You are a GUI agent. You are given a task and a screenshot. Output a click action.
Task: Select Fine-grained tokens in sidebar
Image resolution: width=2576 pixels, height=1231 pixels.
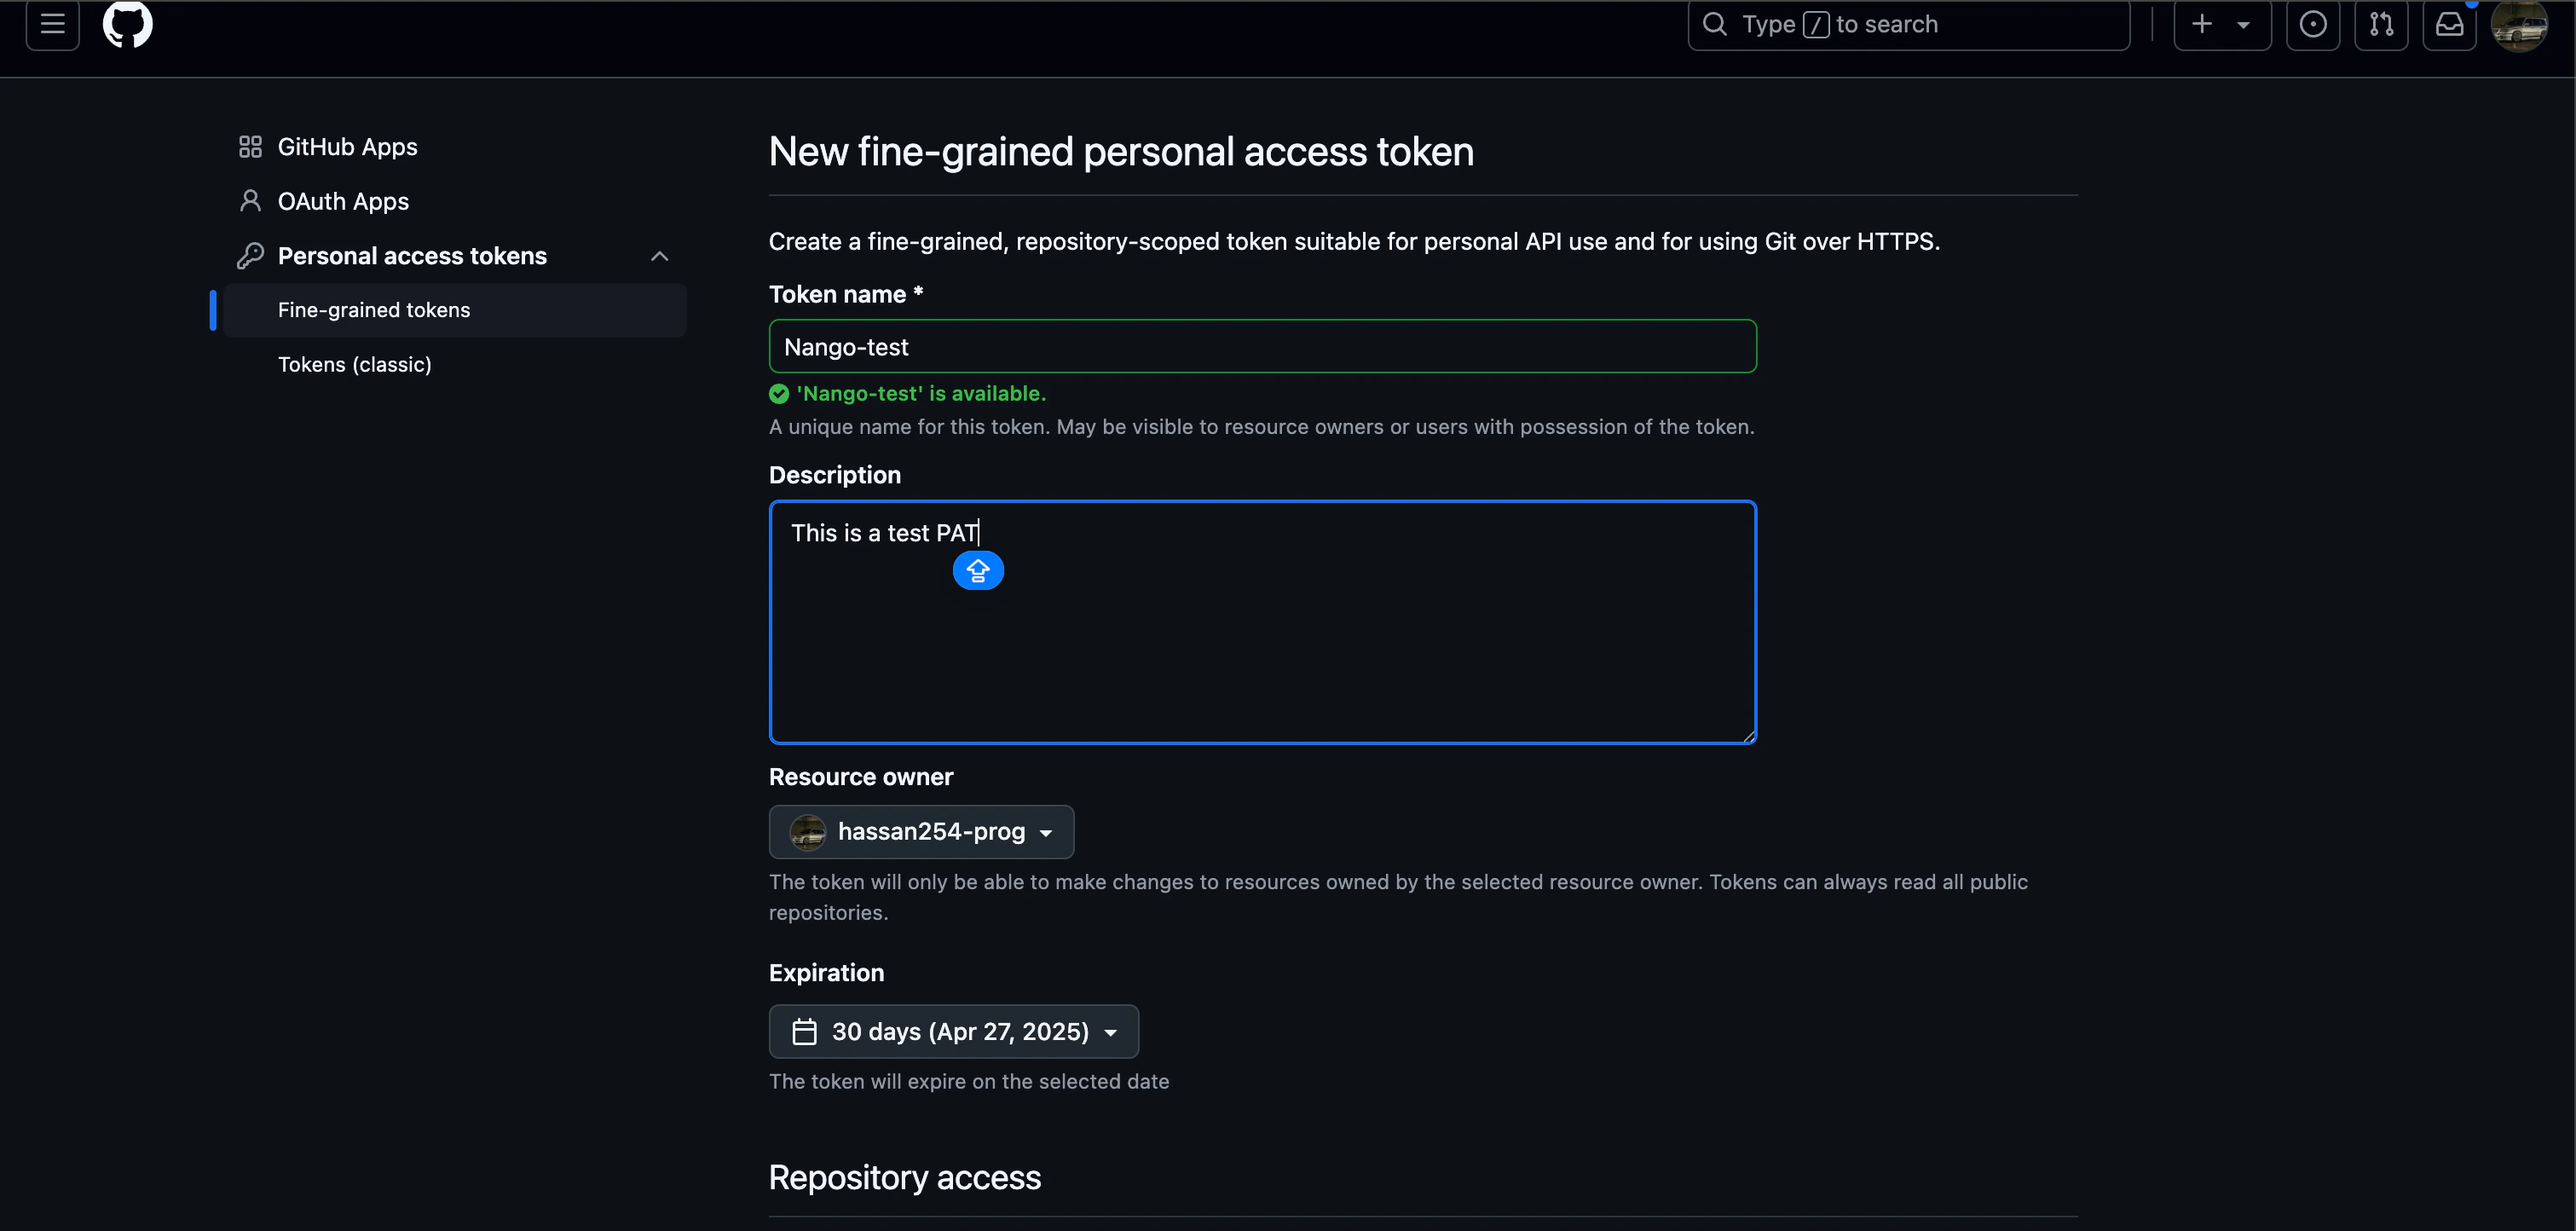tap(374, 310)
